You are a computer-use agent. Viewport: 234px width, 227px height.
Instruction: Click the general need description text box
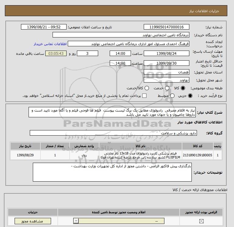point(112,112)
